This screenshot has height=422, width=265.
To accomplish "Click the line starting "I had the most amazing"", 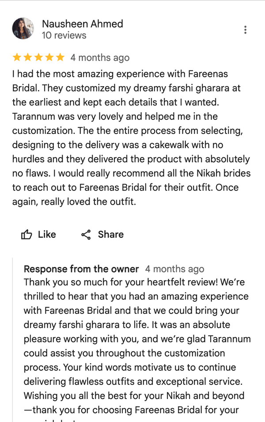I will coord(120,74).
